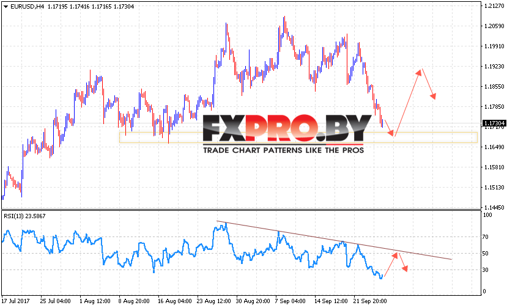Click the EURUSD,H4 chart title text
The width and height of the screenshot is (507, 308).
[x=27, y=7]
